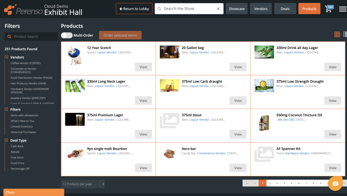Screen dimensions: 347x196
Task: Click the Product Search magnifier icon
Action: click(9, 36)
